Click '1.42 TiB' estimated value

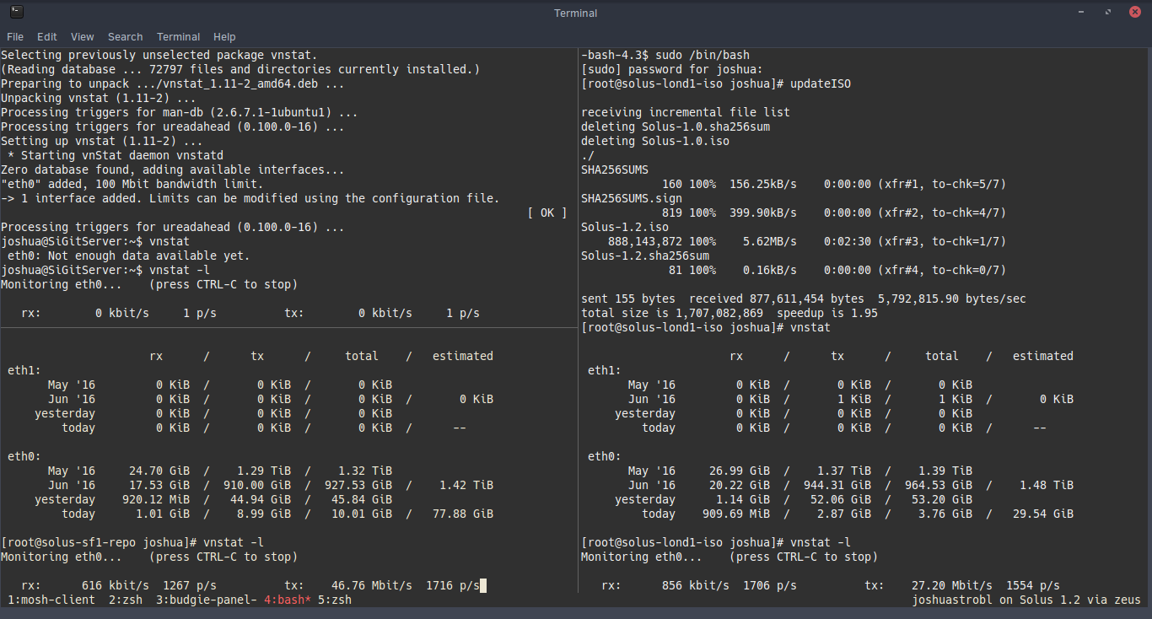point(466,485)
